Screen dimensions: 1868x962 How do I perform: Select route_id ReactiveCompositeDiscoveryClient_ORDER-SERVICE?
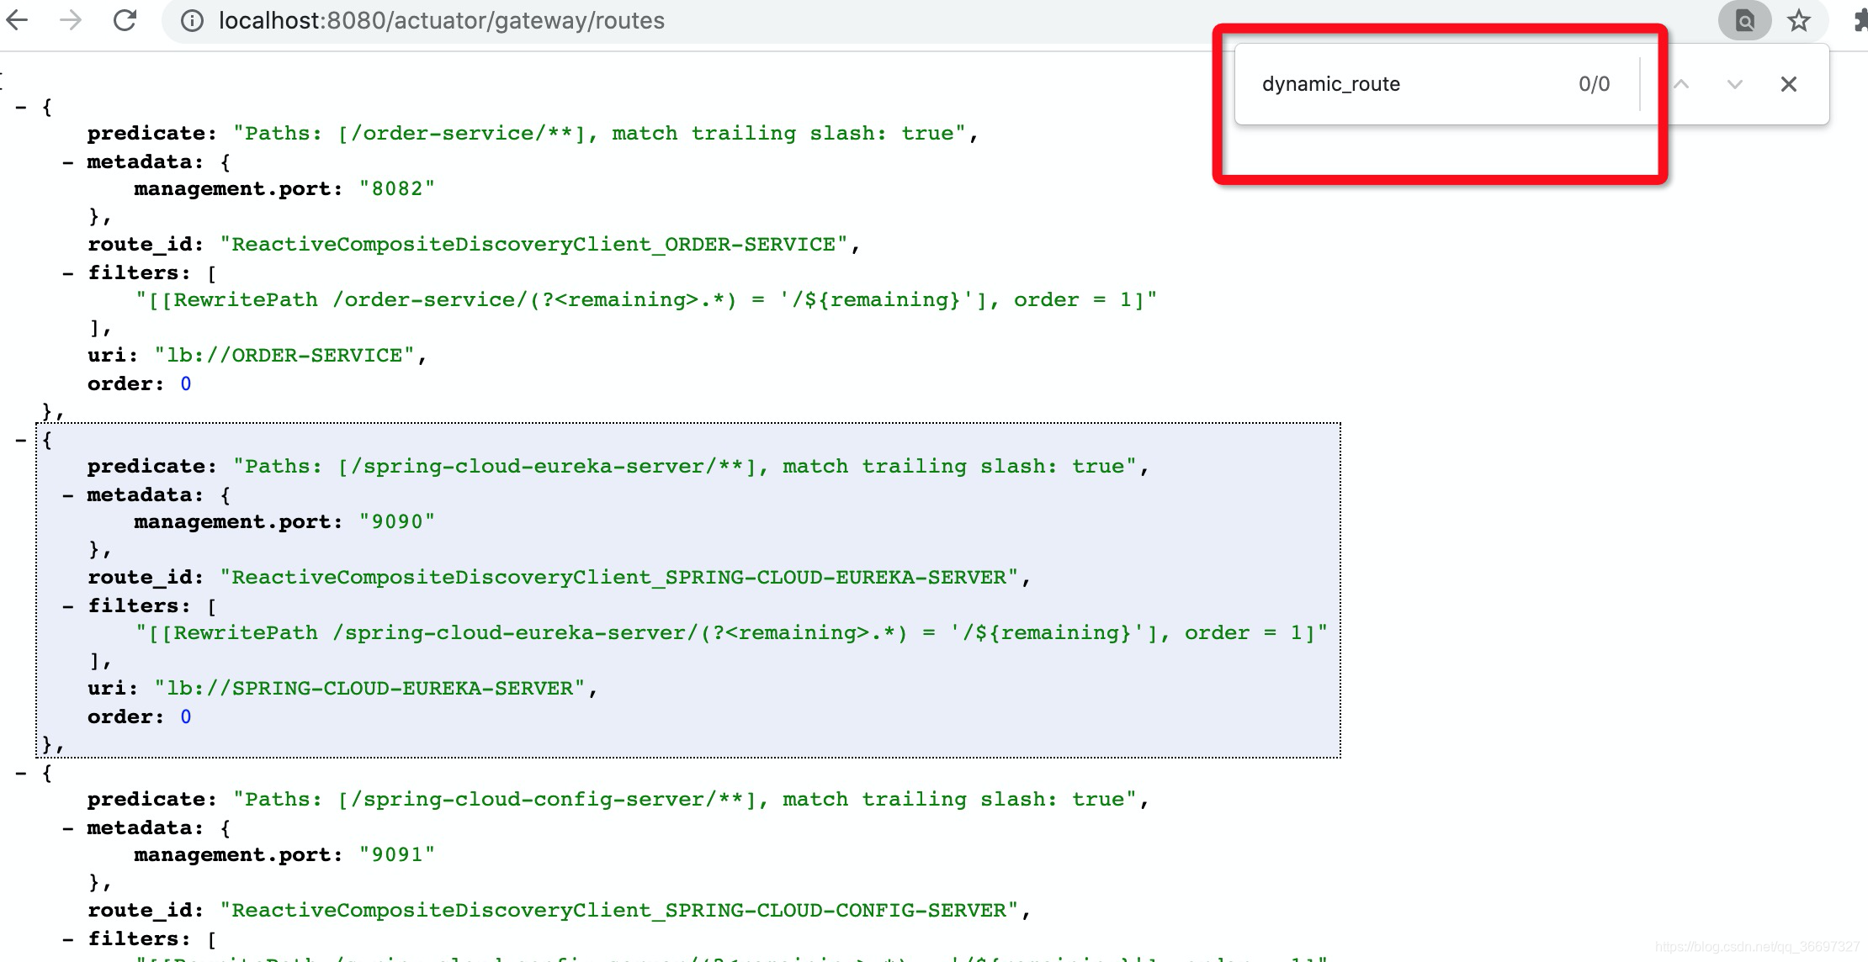pos(534,245)
